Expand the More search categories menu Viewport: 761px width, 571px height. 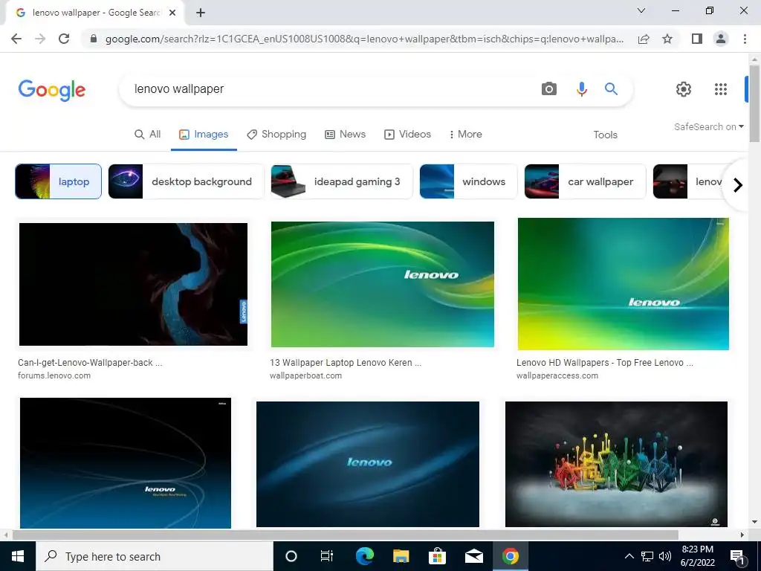465,135
